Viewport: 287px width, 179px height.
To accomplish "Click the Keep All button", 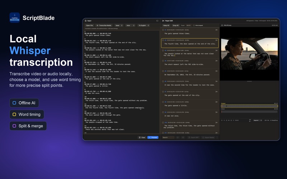I will point(166,25).
